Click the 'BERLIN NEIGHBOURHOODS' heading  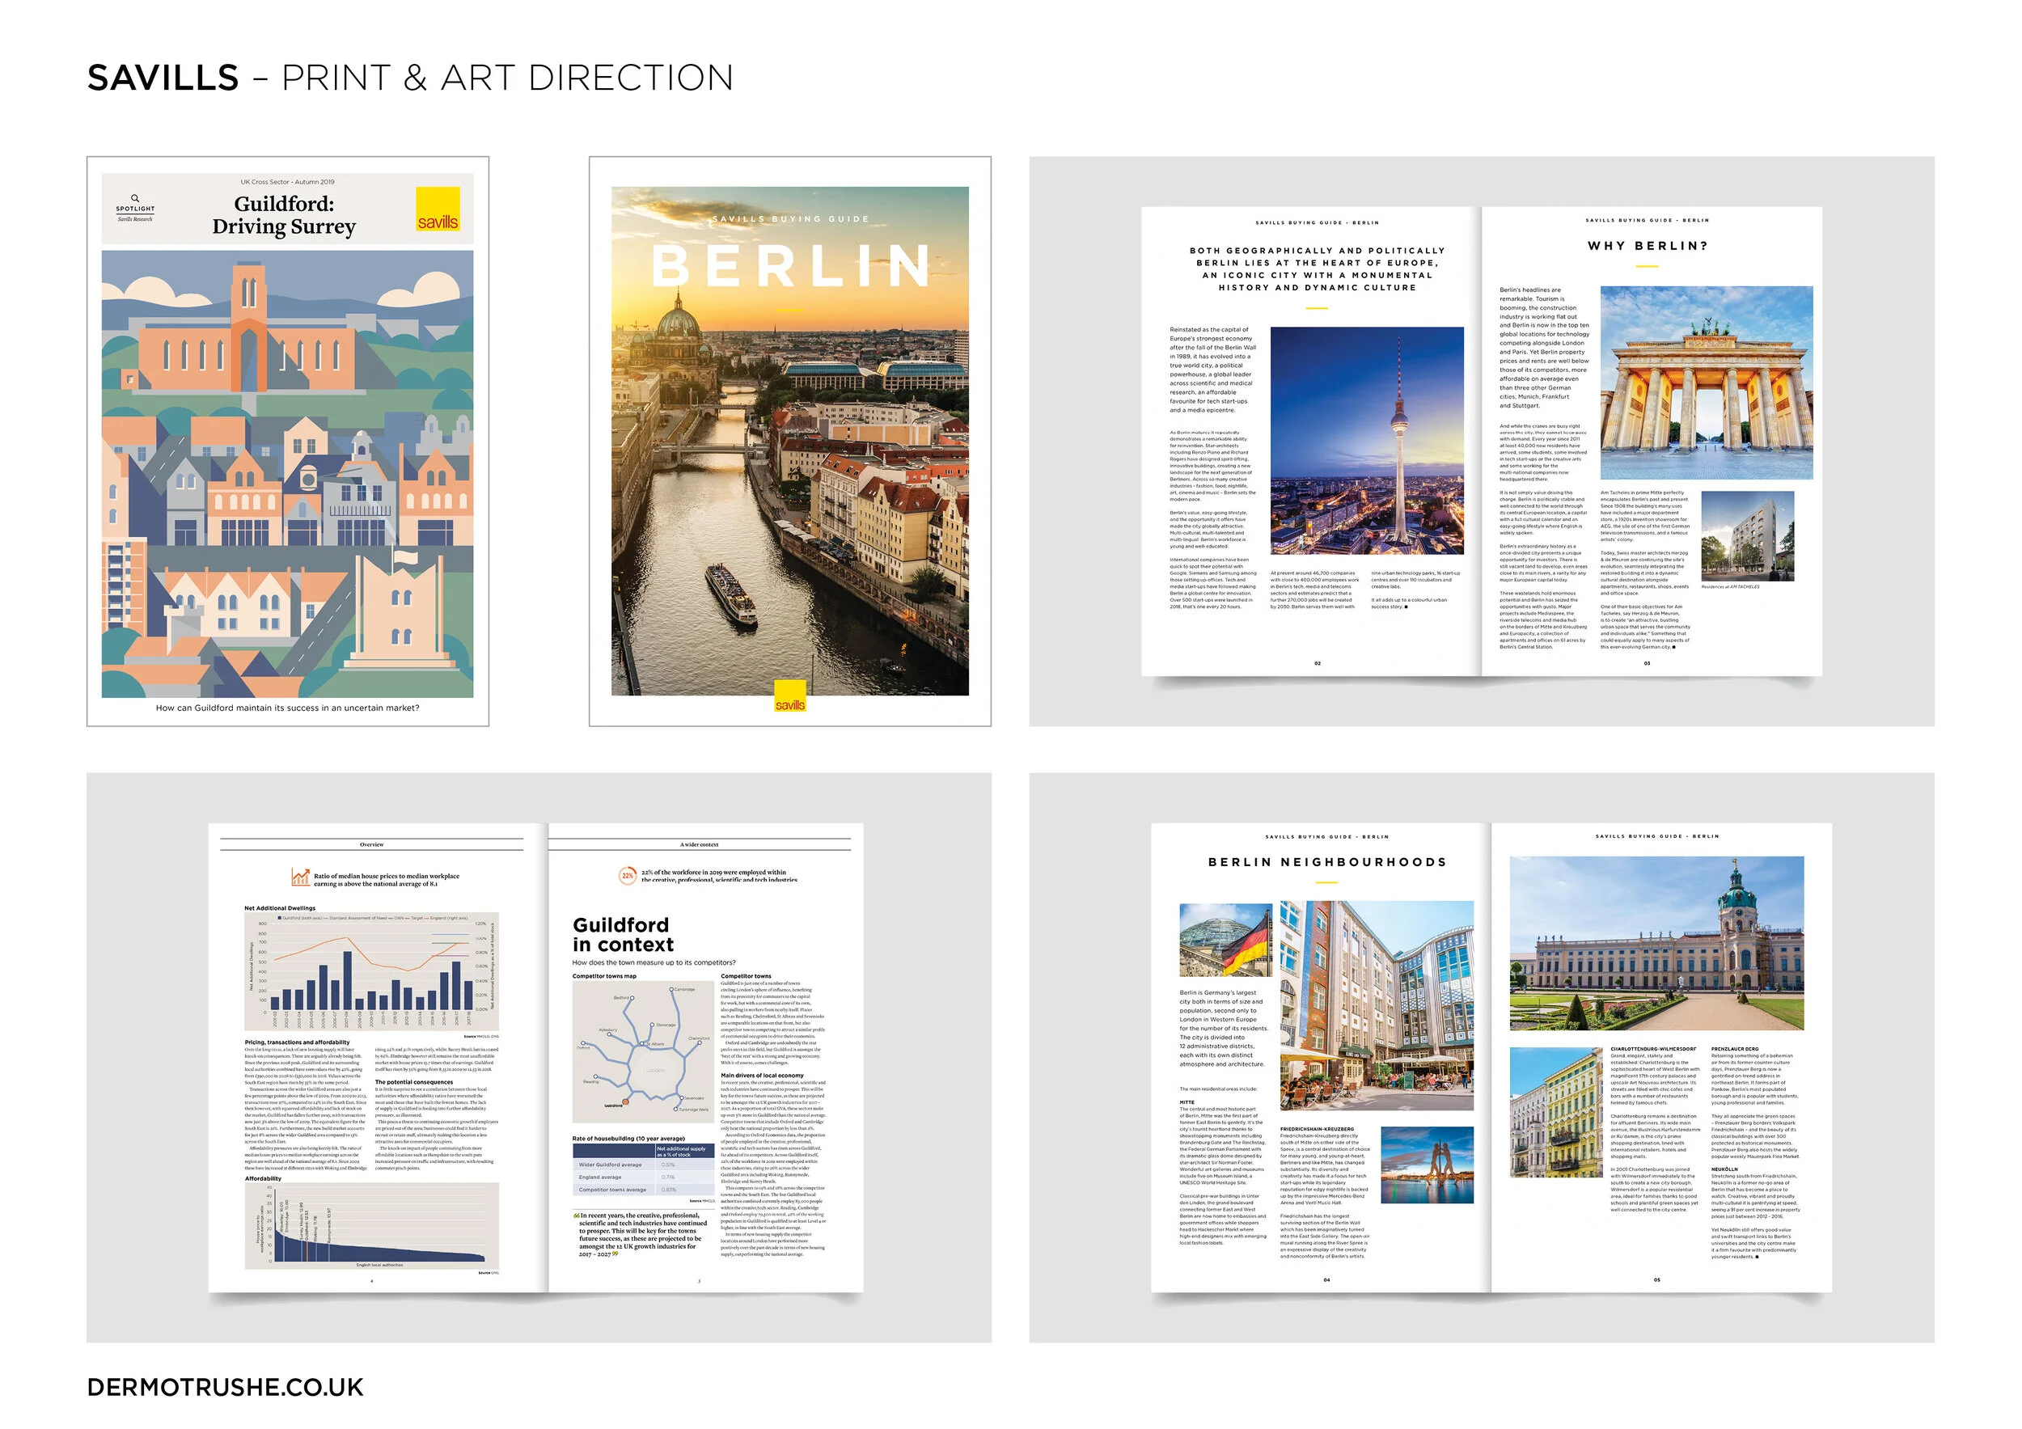click(1327, 862)
